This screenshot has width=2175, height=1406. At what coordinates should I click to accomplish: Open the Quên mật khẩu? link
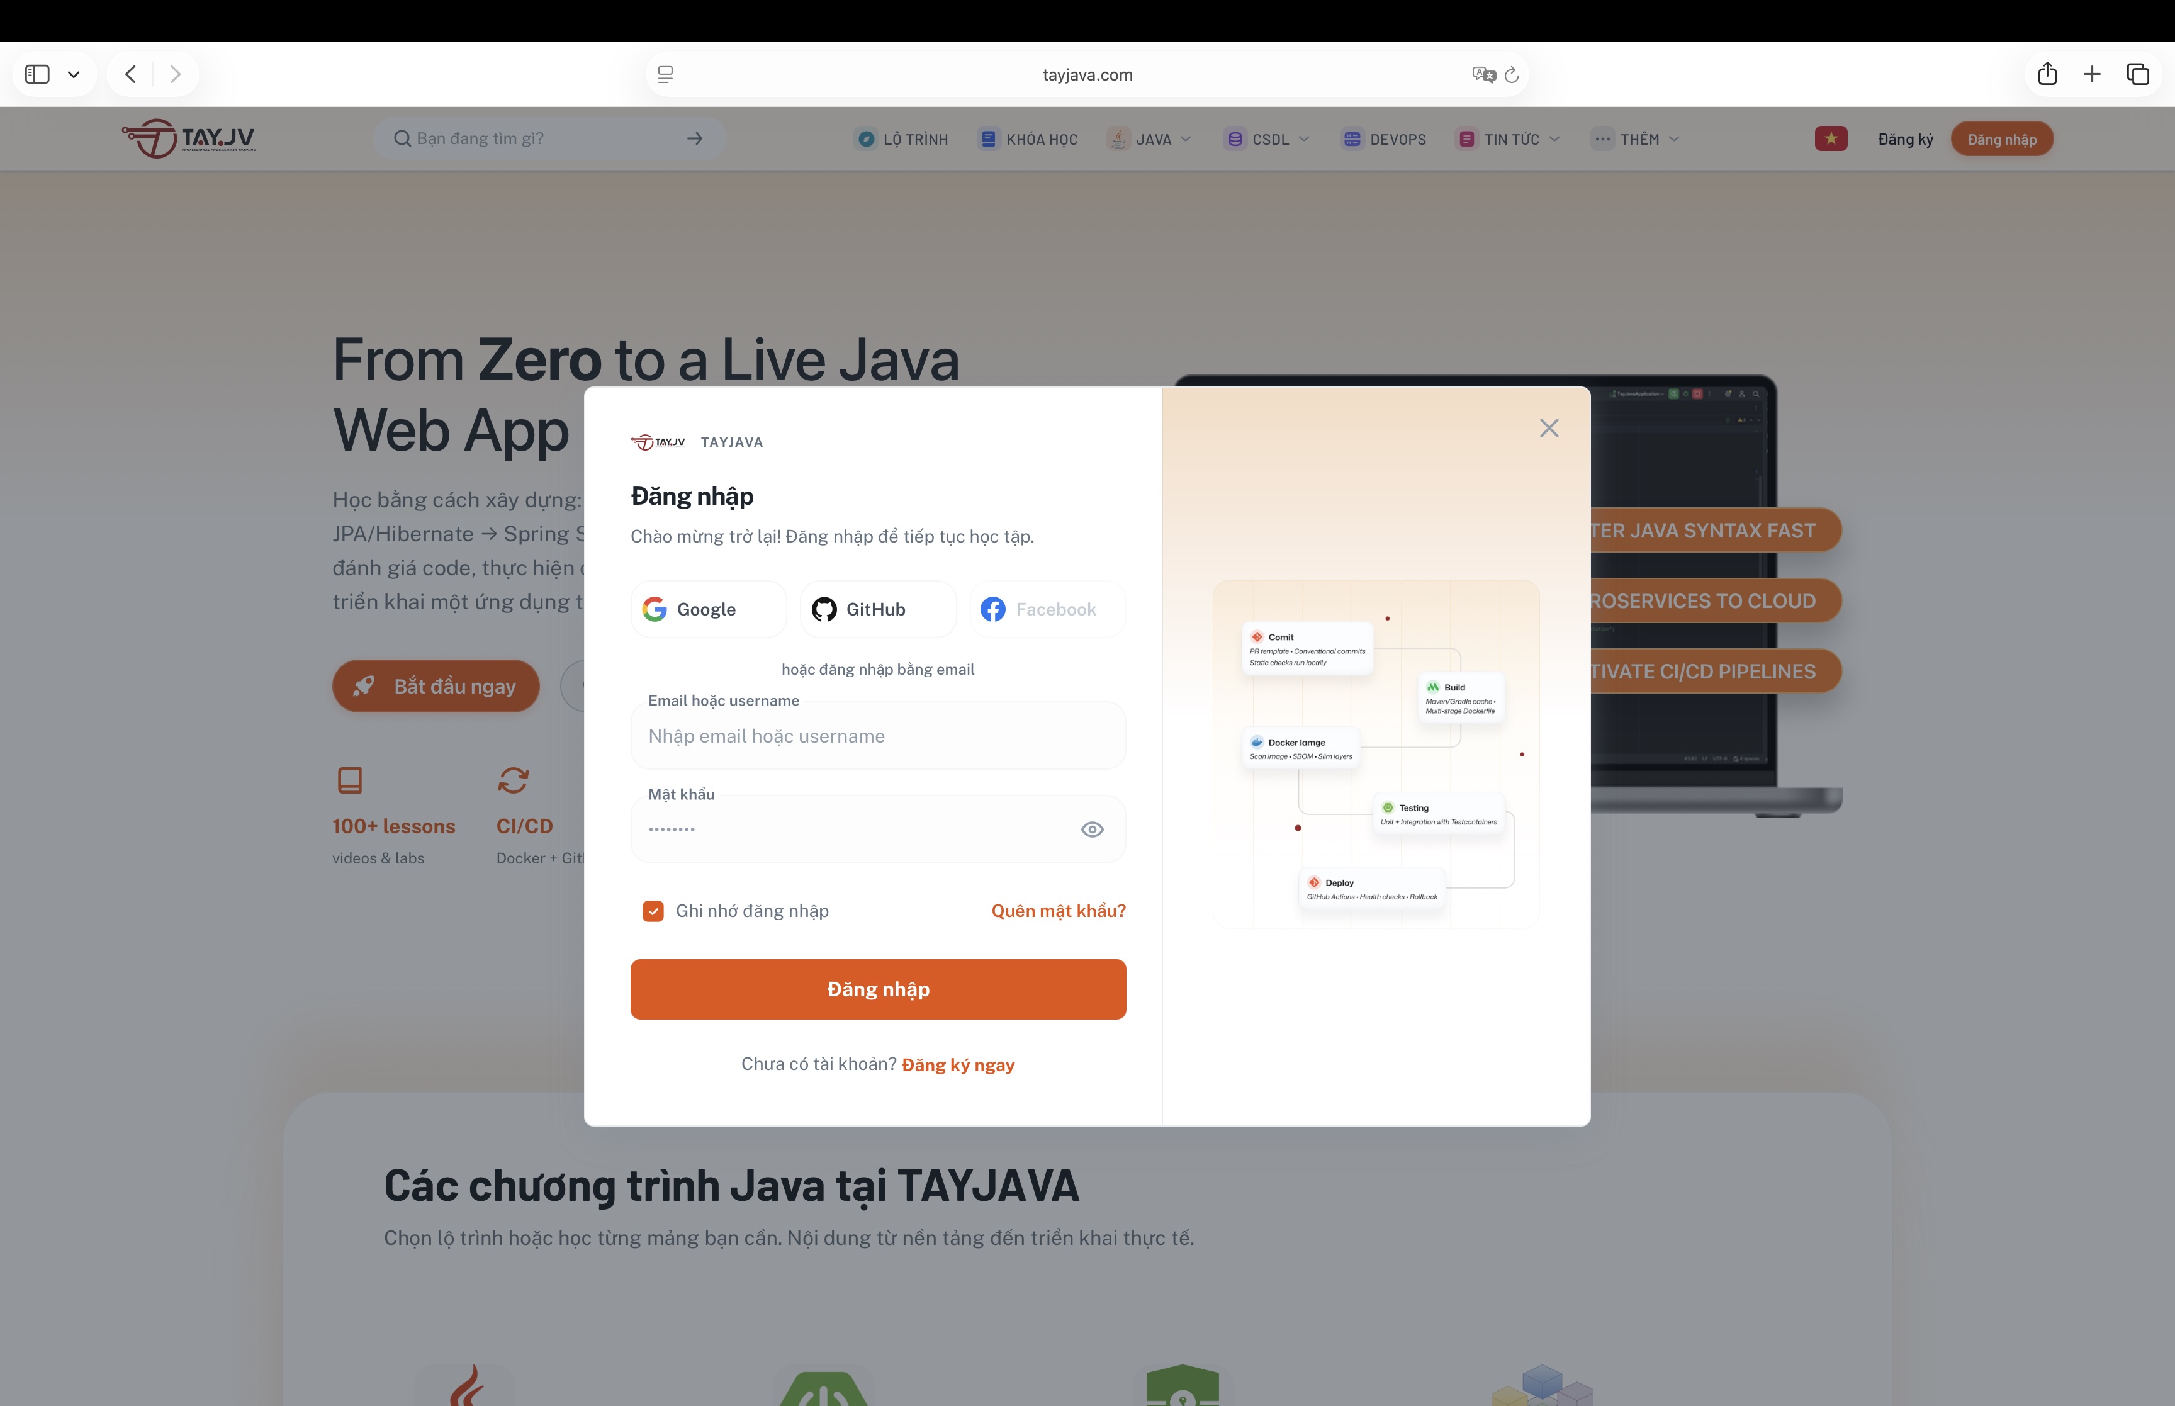tap(1059, 911)
